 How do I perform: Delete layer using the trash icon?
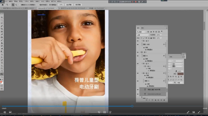[x=164, y=100]
